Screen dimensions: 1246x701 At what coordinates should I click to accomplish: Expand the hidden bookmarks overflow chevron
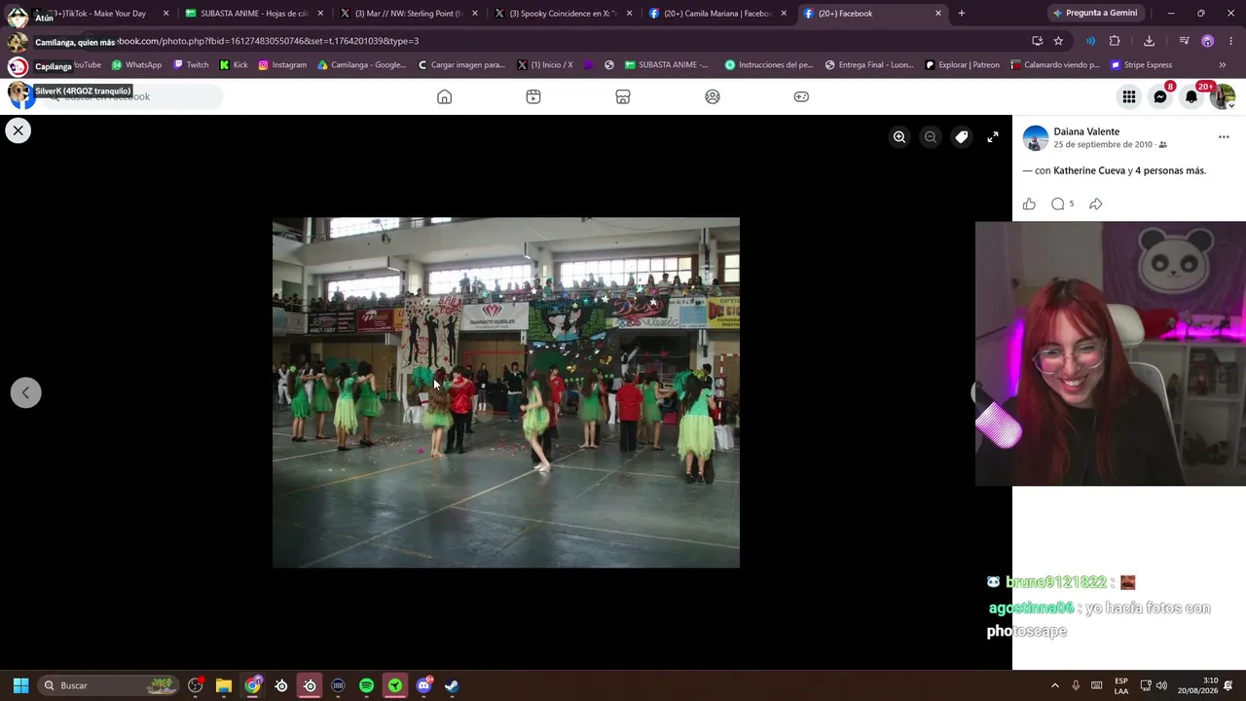(x=1223, y=65)
